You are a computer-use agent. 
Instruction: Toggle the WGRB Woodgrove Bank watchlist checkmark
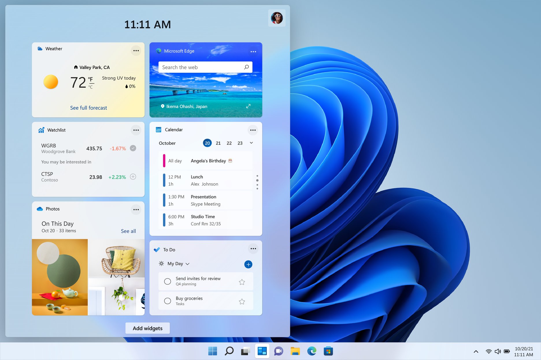pyautogui.click(x=133, y=148)
